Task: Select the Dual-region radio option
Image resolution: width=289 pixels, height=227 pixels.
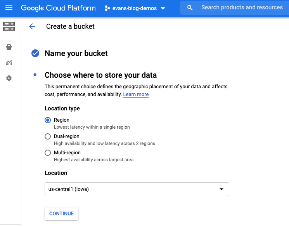Action: tap(48, 136)
